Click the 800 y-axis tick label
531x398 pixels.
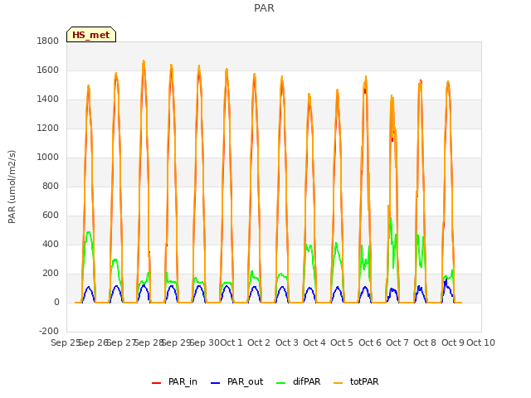coord(51,186)
